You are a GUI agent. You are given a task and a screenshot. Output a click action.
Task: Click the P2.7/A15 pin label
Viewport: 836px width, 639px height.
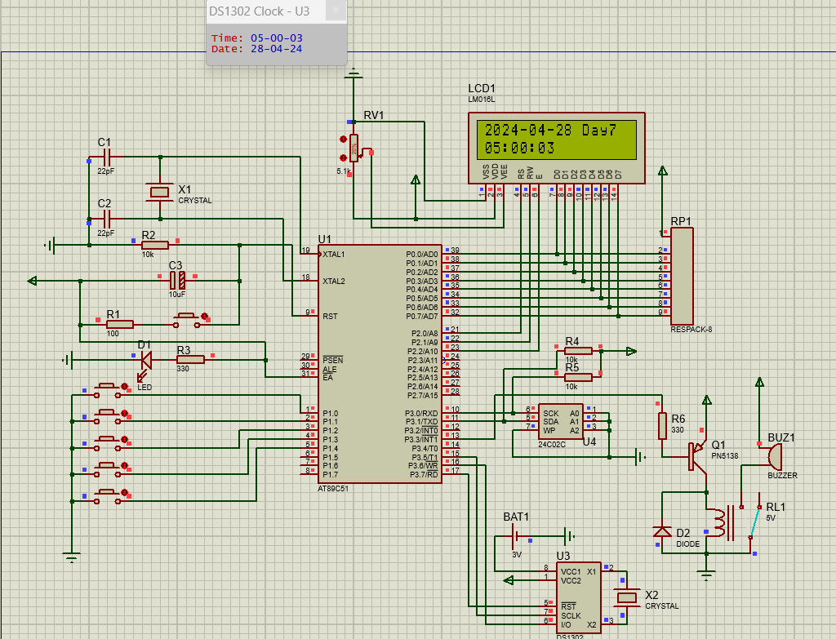pyautogui.click(x=423, y=396)
